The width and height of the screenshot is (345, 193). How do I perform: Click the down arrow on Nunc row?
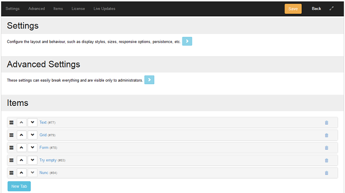tap(33, 173)
